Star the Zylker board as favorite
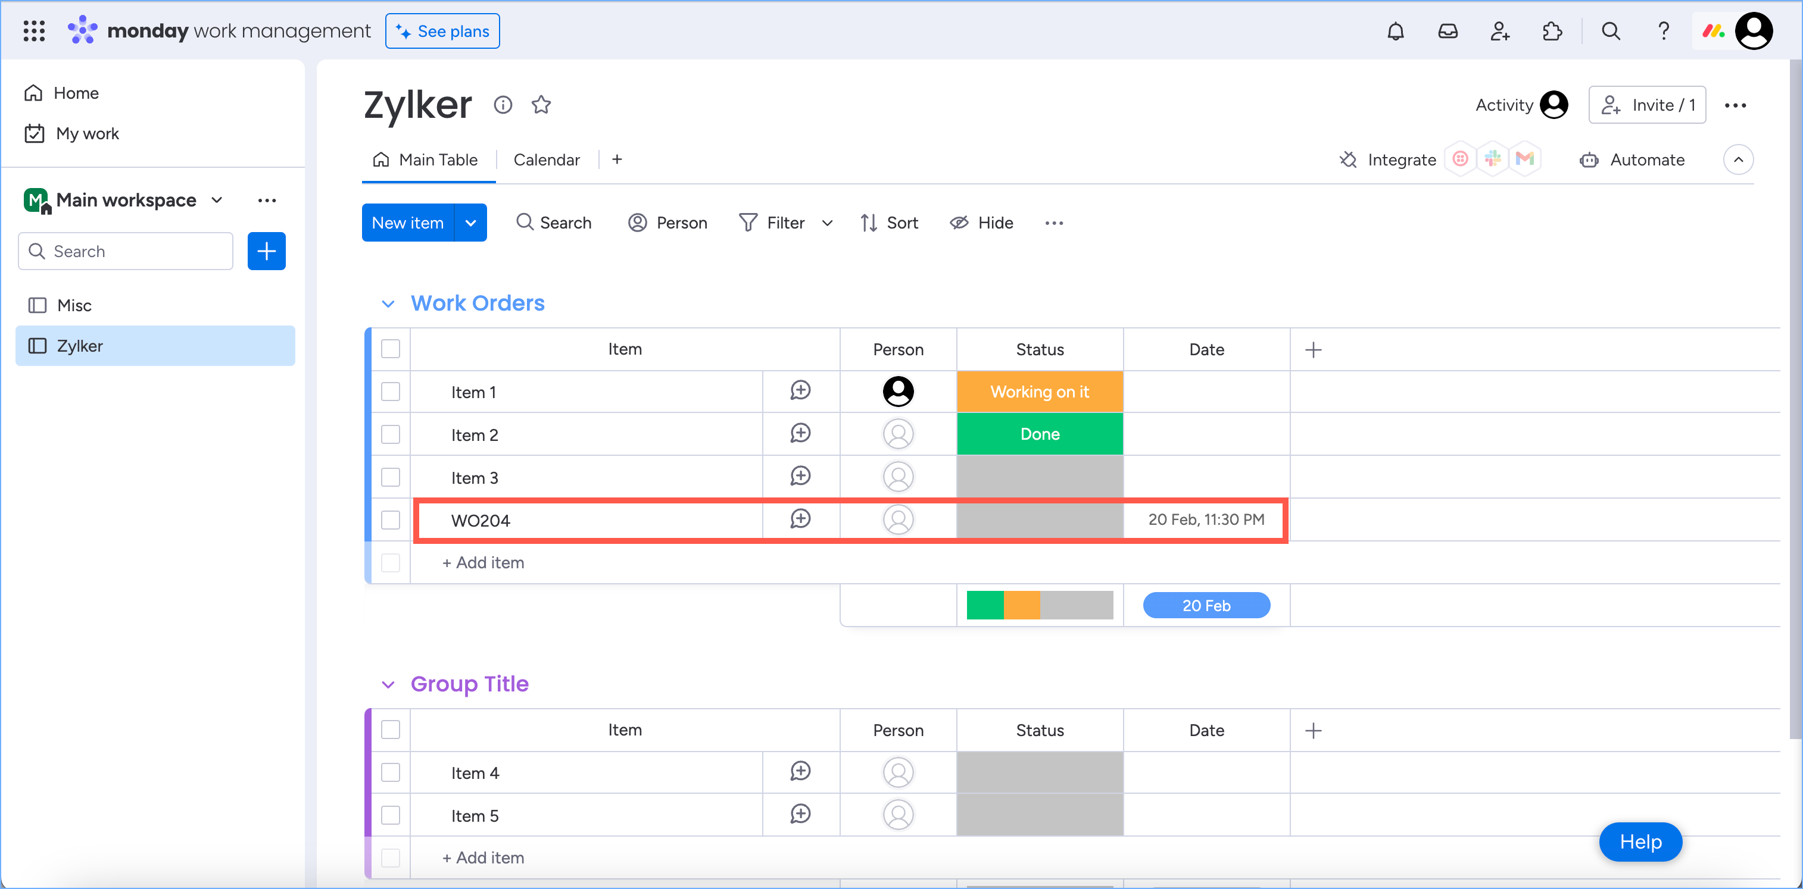This screenshot has width=1803, height=889. point(541,105)
